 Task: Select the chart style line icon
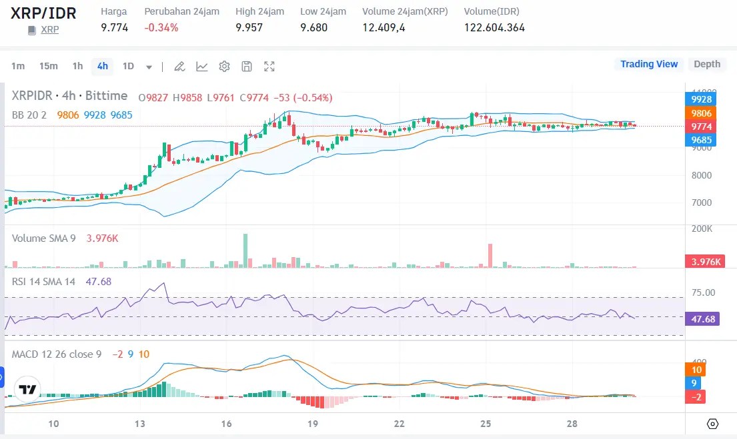pos(201,66)
